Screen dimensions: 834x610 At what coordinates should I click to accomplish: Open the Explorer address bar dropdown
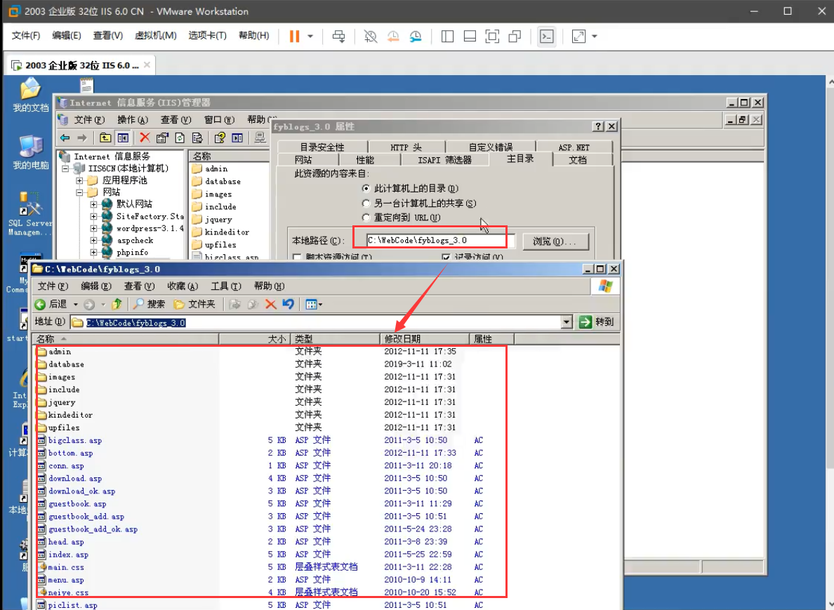[567, 322]
